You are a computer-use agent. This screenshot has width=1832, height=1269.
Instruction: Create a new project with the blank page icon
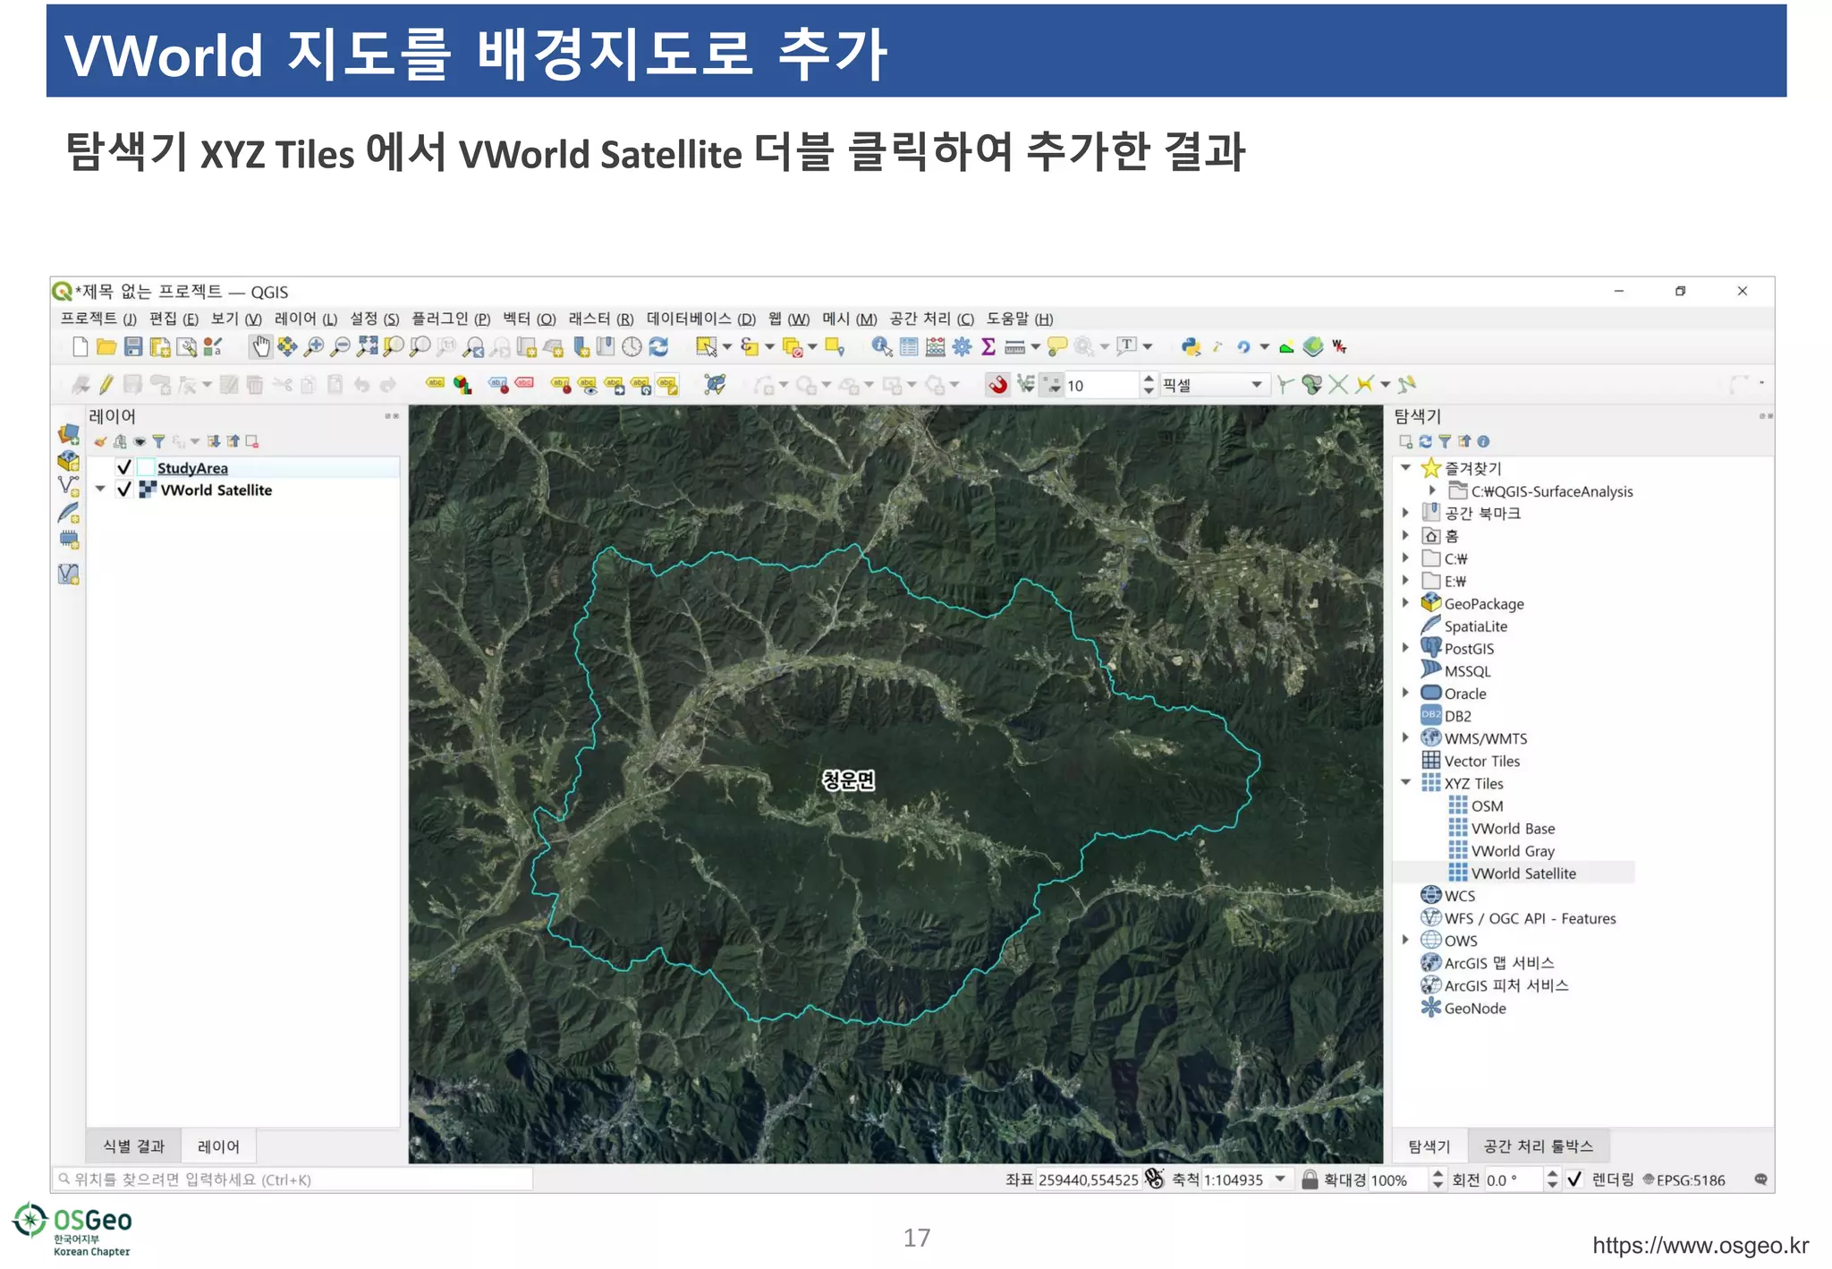(x=81, y=347)
